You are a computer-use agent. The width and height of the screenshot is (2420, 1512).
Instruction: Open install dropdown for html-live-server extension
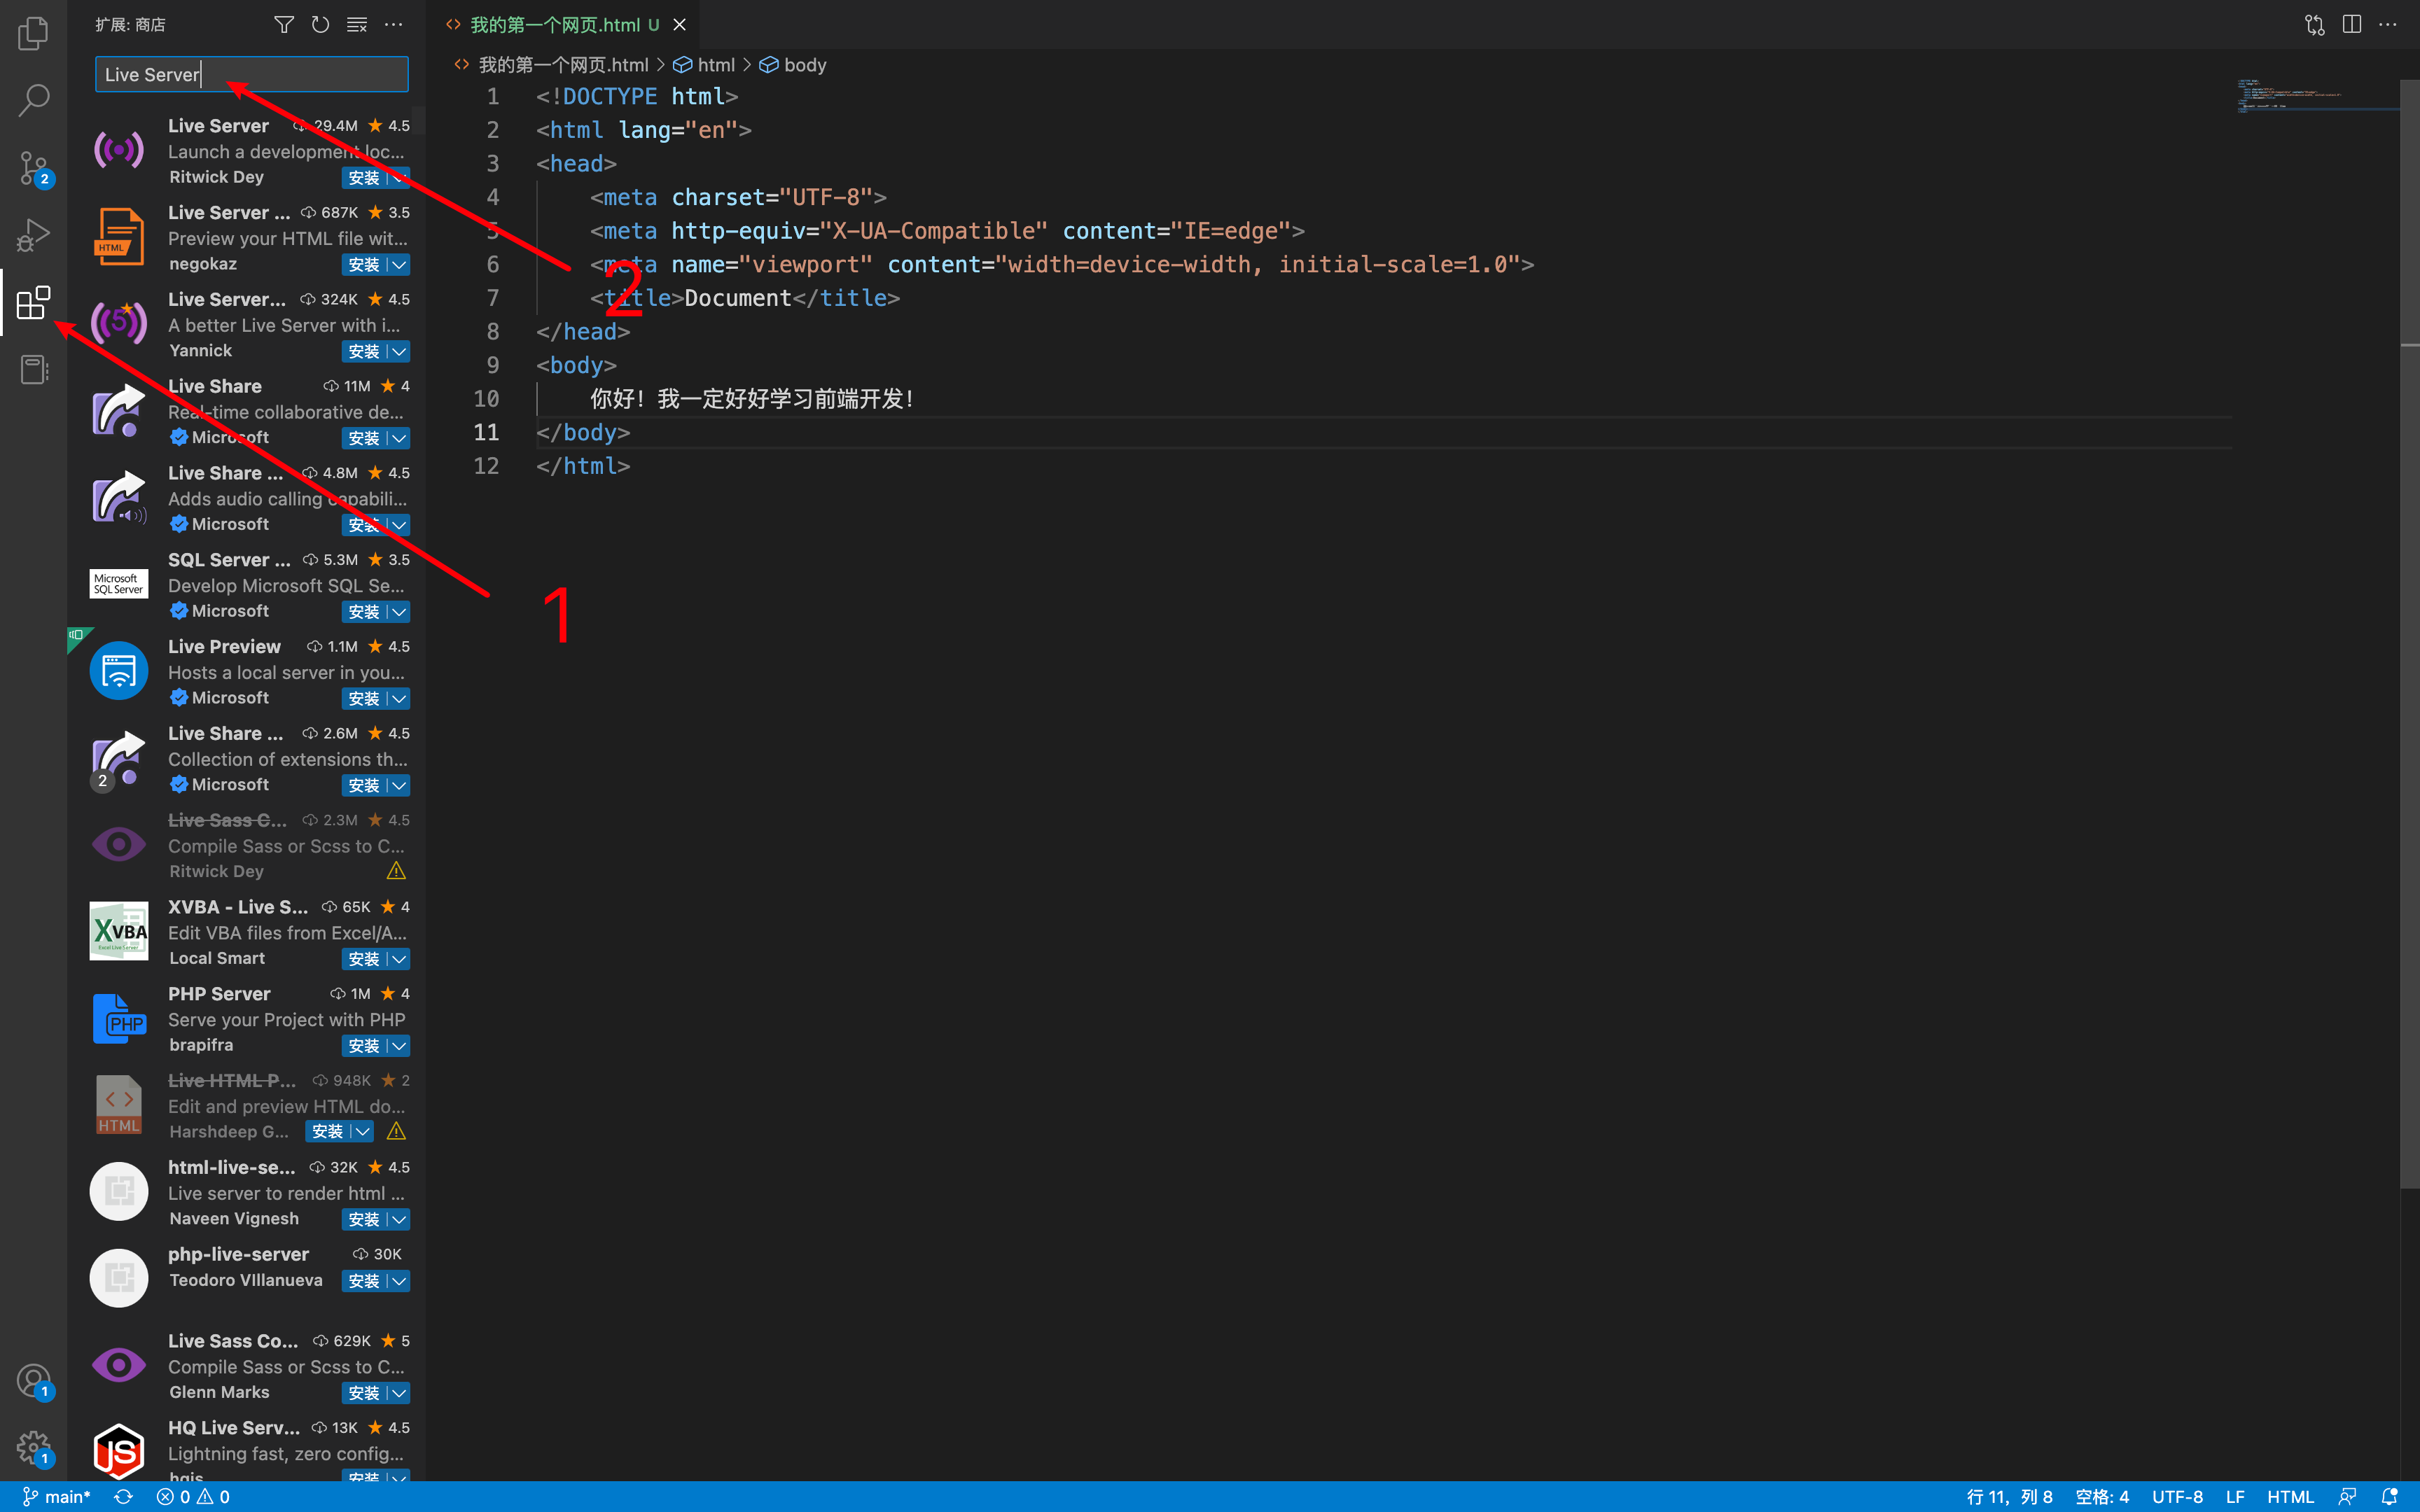click(x=399, y=1220)
